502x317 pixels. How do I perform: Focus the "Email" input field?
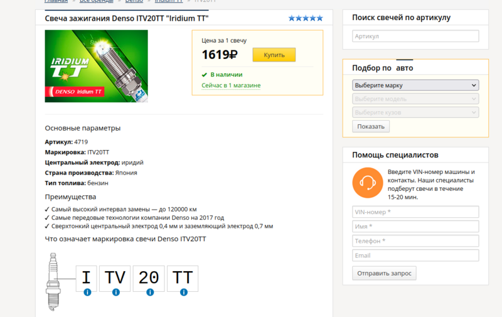click(x=415, y=255)
